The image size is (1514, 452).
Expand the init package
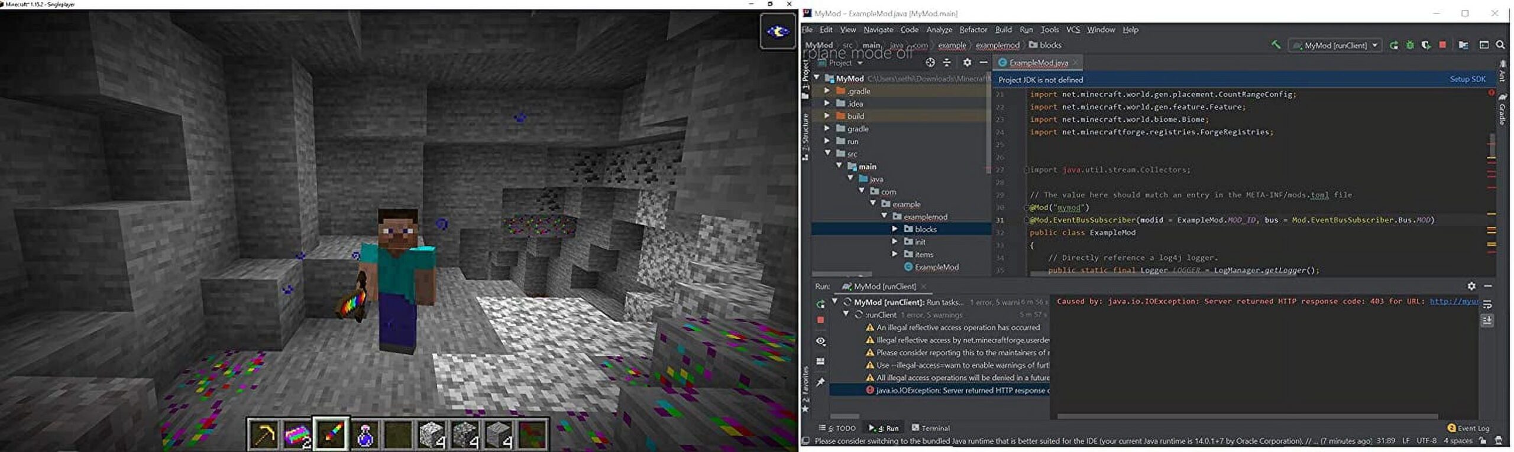[895, 241]
